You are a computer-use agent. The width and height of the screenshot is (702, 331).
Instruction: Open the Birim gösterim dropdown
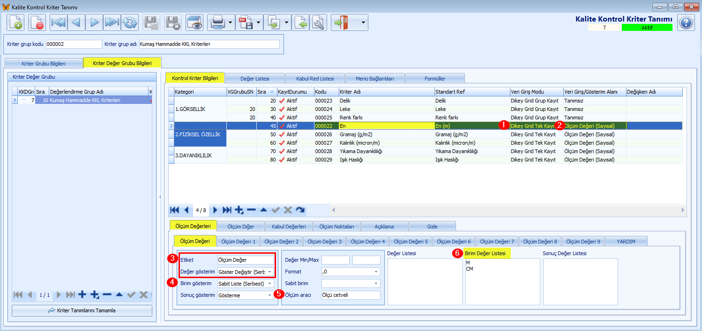(269, 283)
